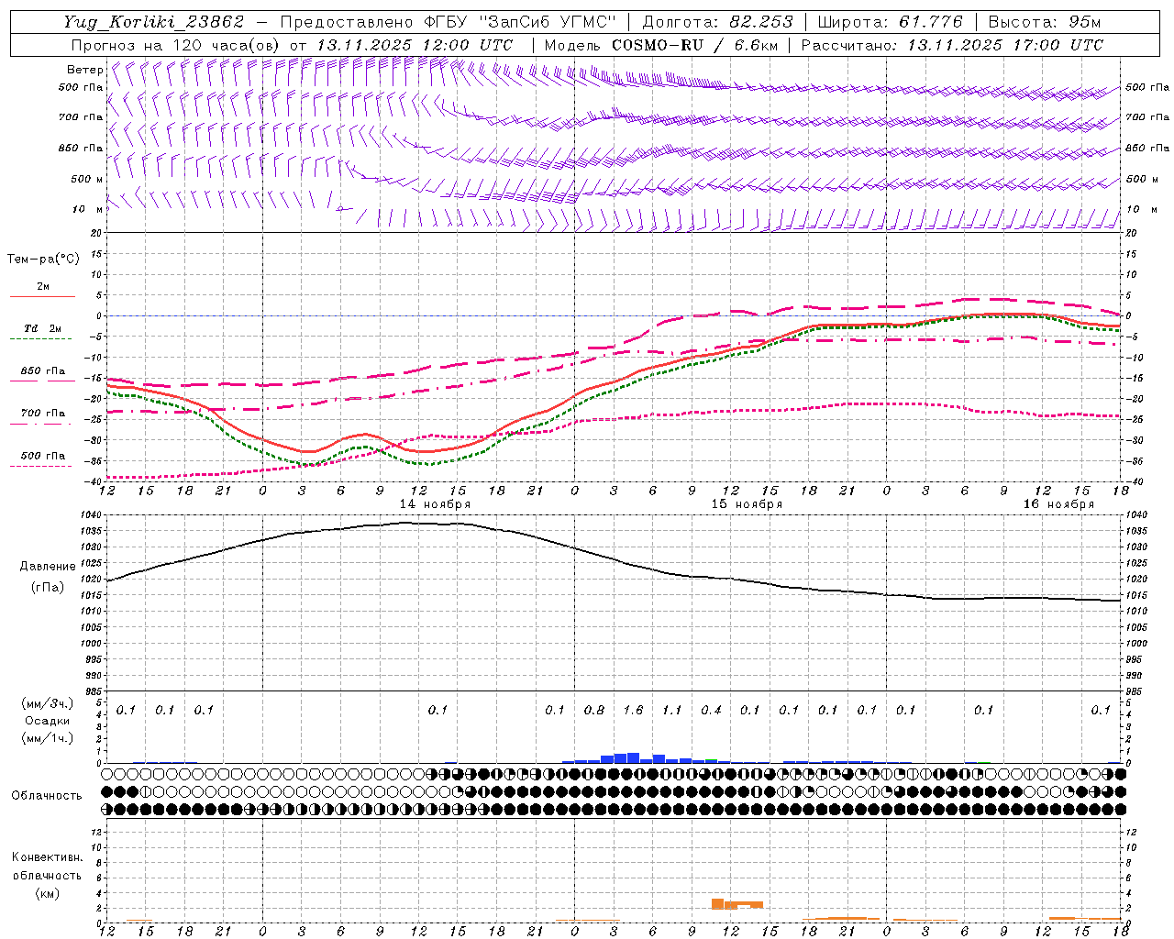Click the '15 ноября' date label

tap(747, 504)
